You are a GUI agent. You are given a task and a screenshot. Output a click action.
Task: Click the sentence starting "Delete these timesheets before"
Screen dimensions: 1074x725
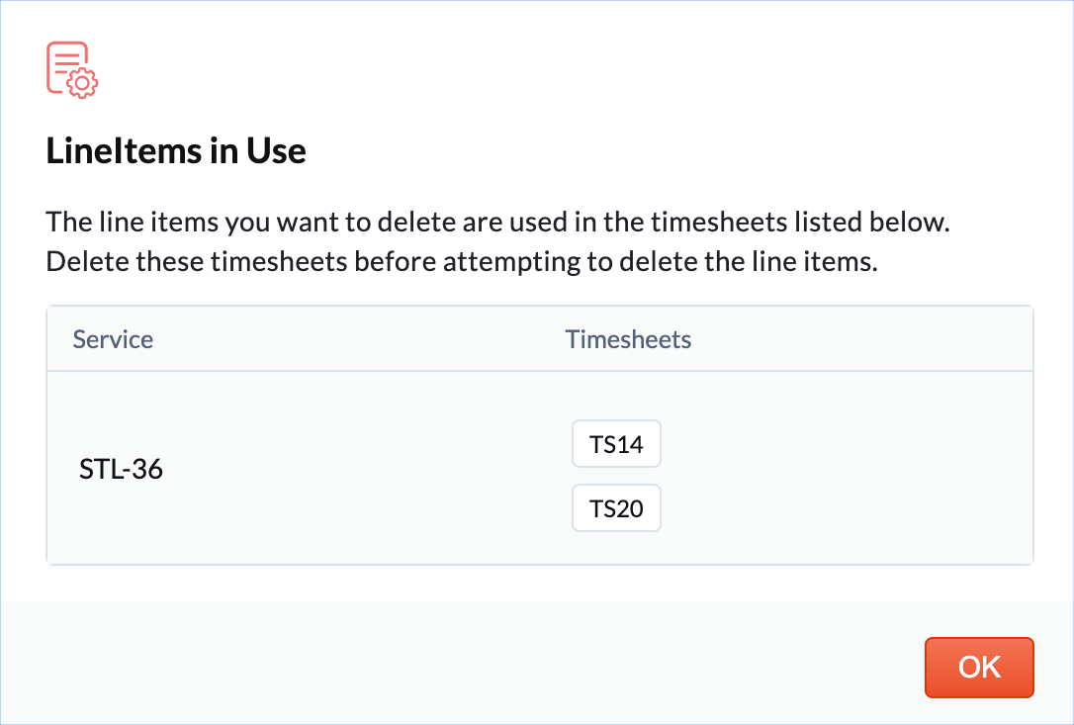click(462, 264)
